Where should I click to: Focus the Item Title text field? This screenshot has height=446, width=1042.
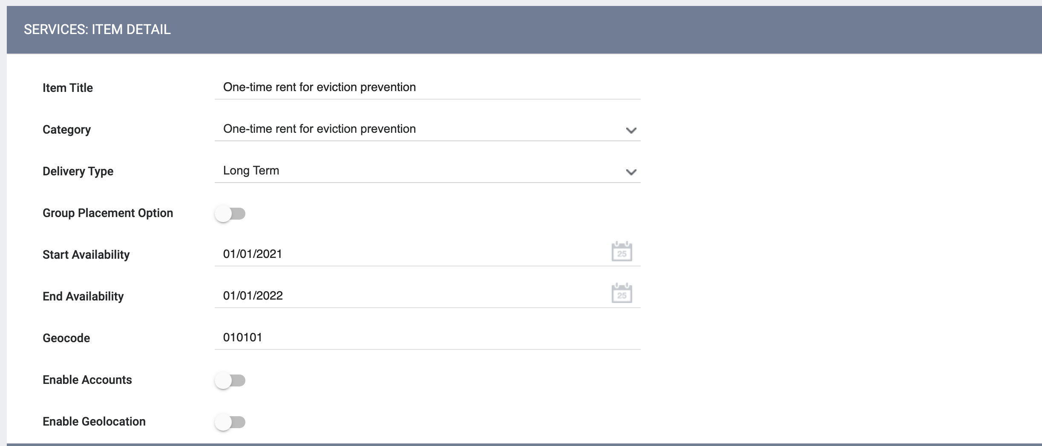[427, 88]
